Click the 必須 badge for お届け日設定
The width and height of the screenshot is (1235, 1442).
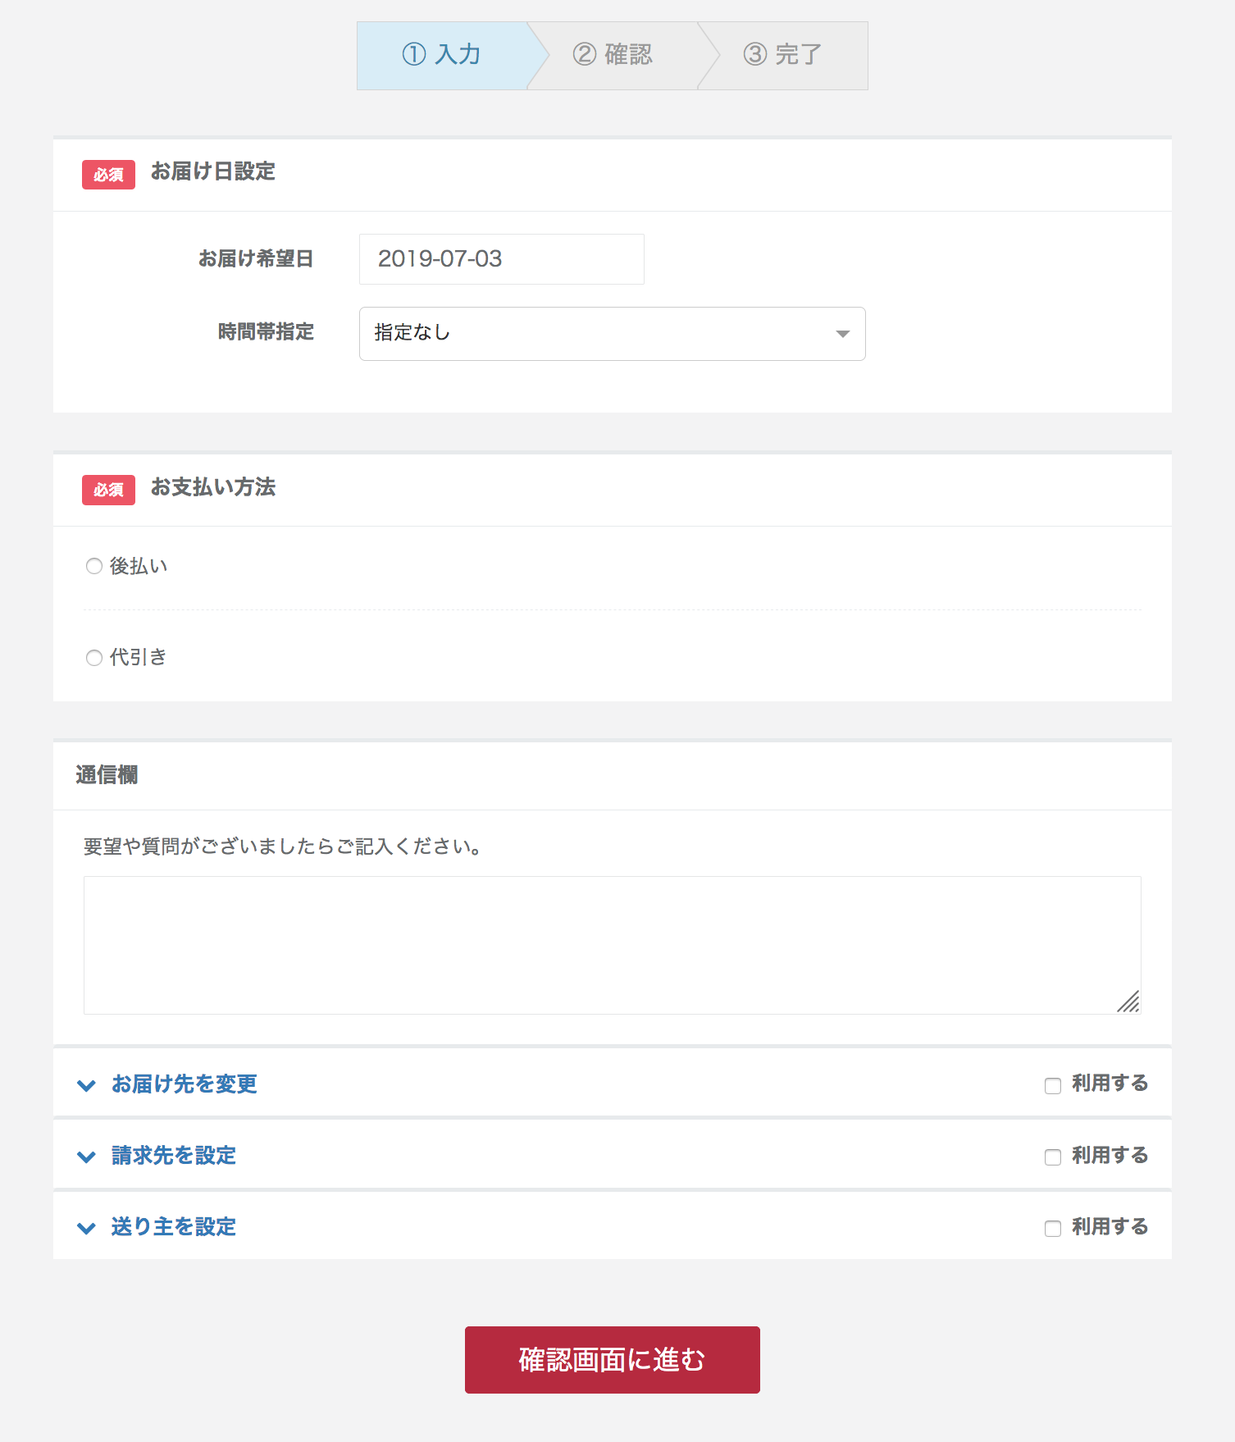coord(108,175)
